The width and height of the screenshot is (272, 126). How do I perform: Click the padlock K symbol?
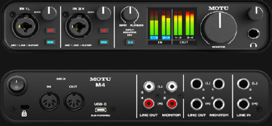[24, 114]
